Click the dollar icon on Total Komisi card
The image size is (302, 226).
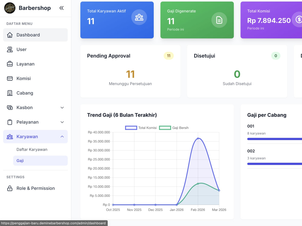[298, 19]
